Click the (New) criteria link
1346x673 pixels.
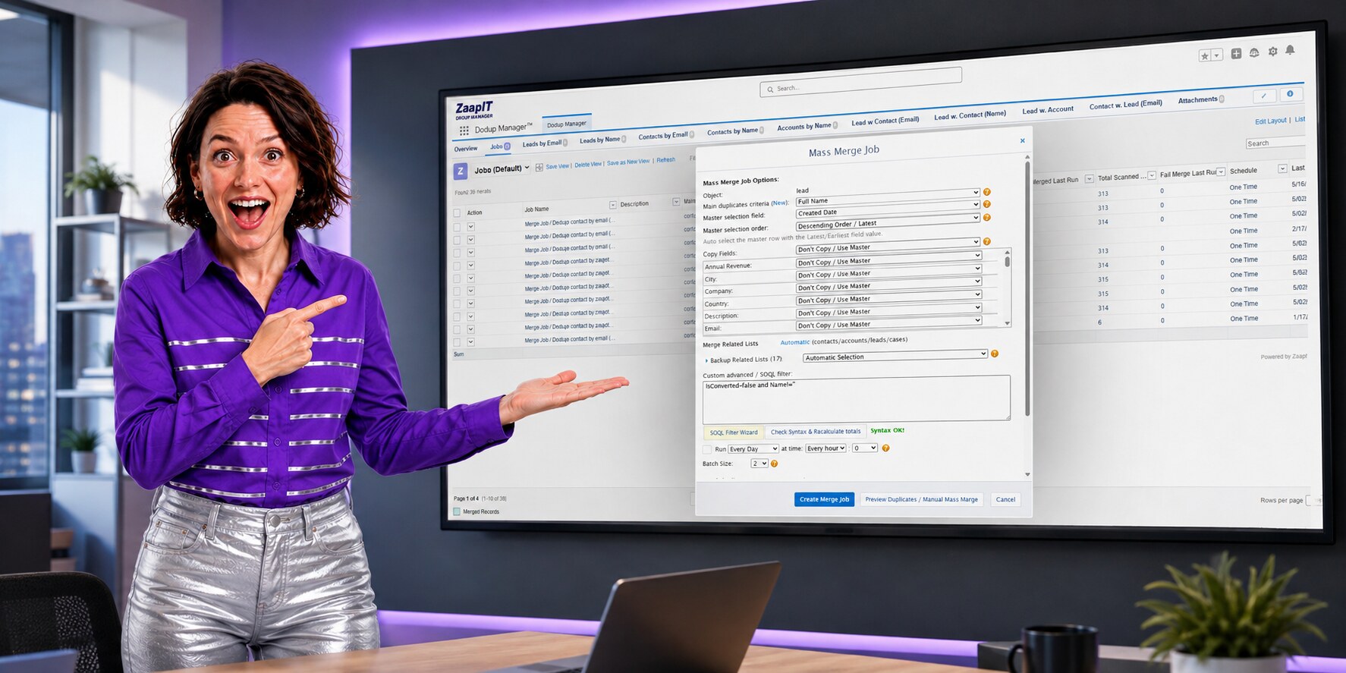(780, 203)
